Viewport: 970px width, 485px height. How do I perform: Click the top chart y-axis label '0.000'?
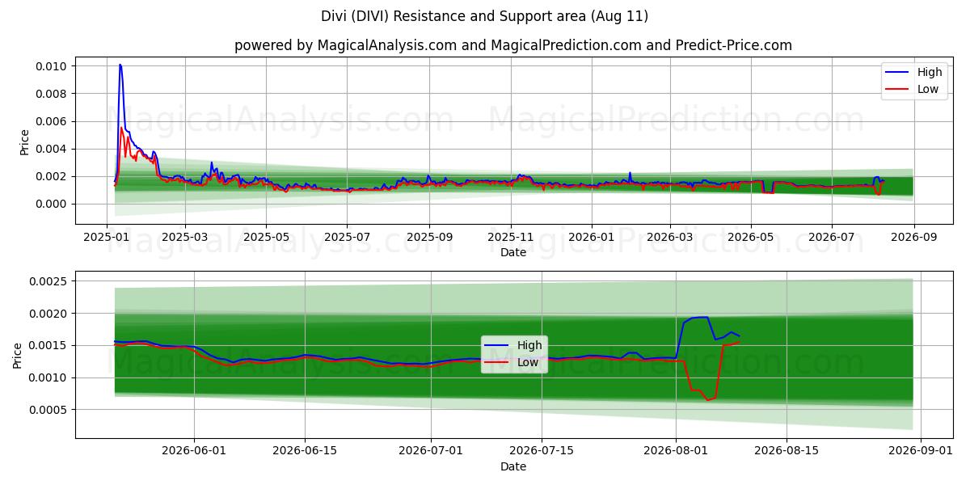point(52,204)
